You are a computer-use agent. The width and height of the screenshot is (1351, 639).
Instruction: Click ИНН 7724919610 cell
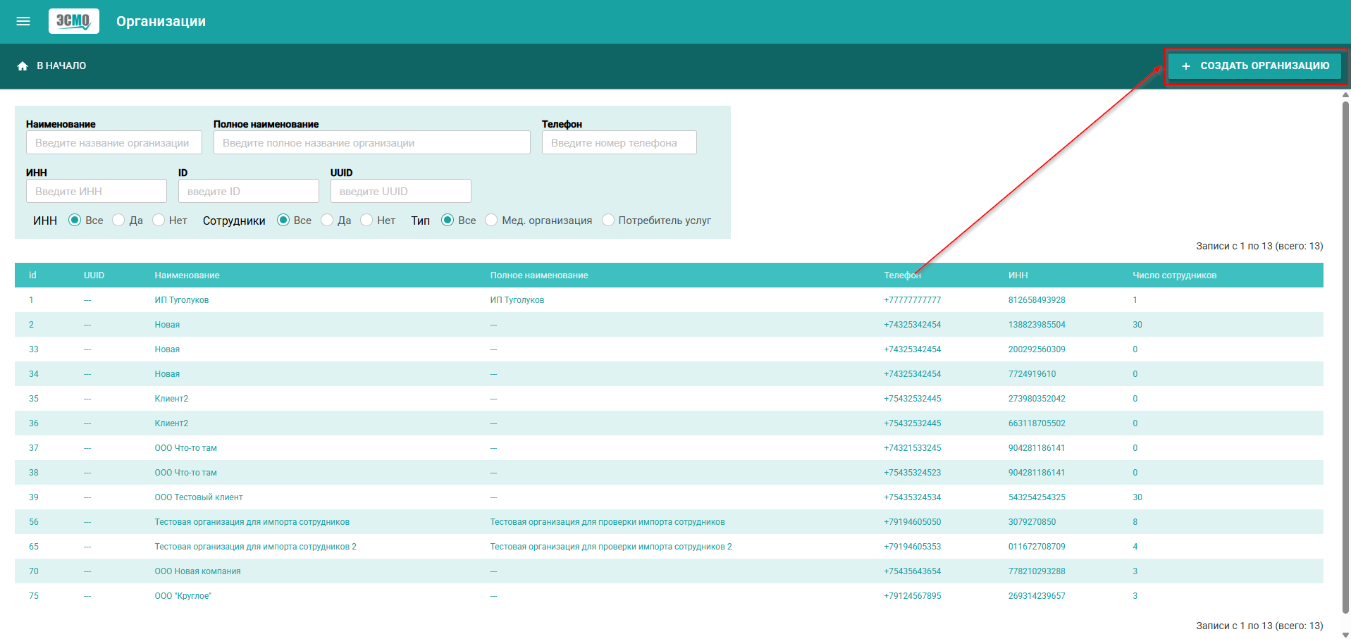coord(1032,373)
